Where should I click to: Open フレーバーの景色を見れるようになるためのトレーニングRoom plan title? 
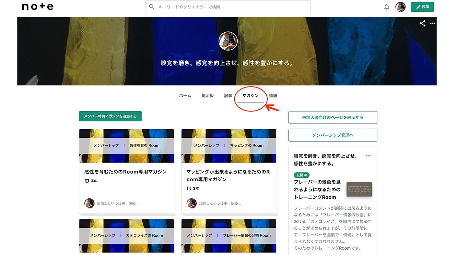(x=317, y=189)
